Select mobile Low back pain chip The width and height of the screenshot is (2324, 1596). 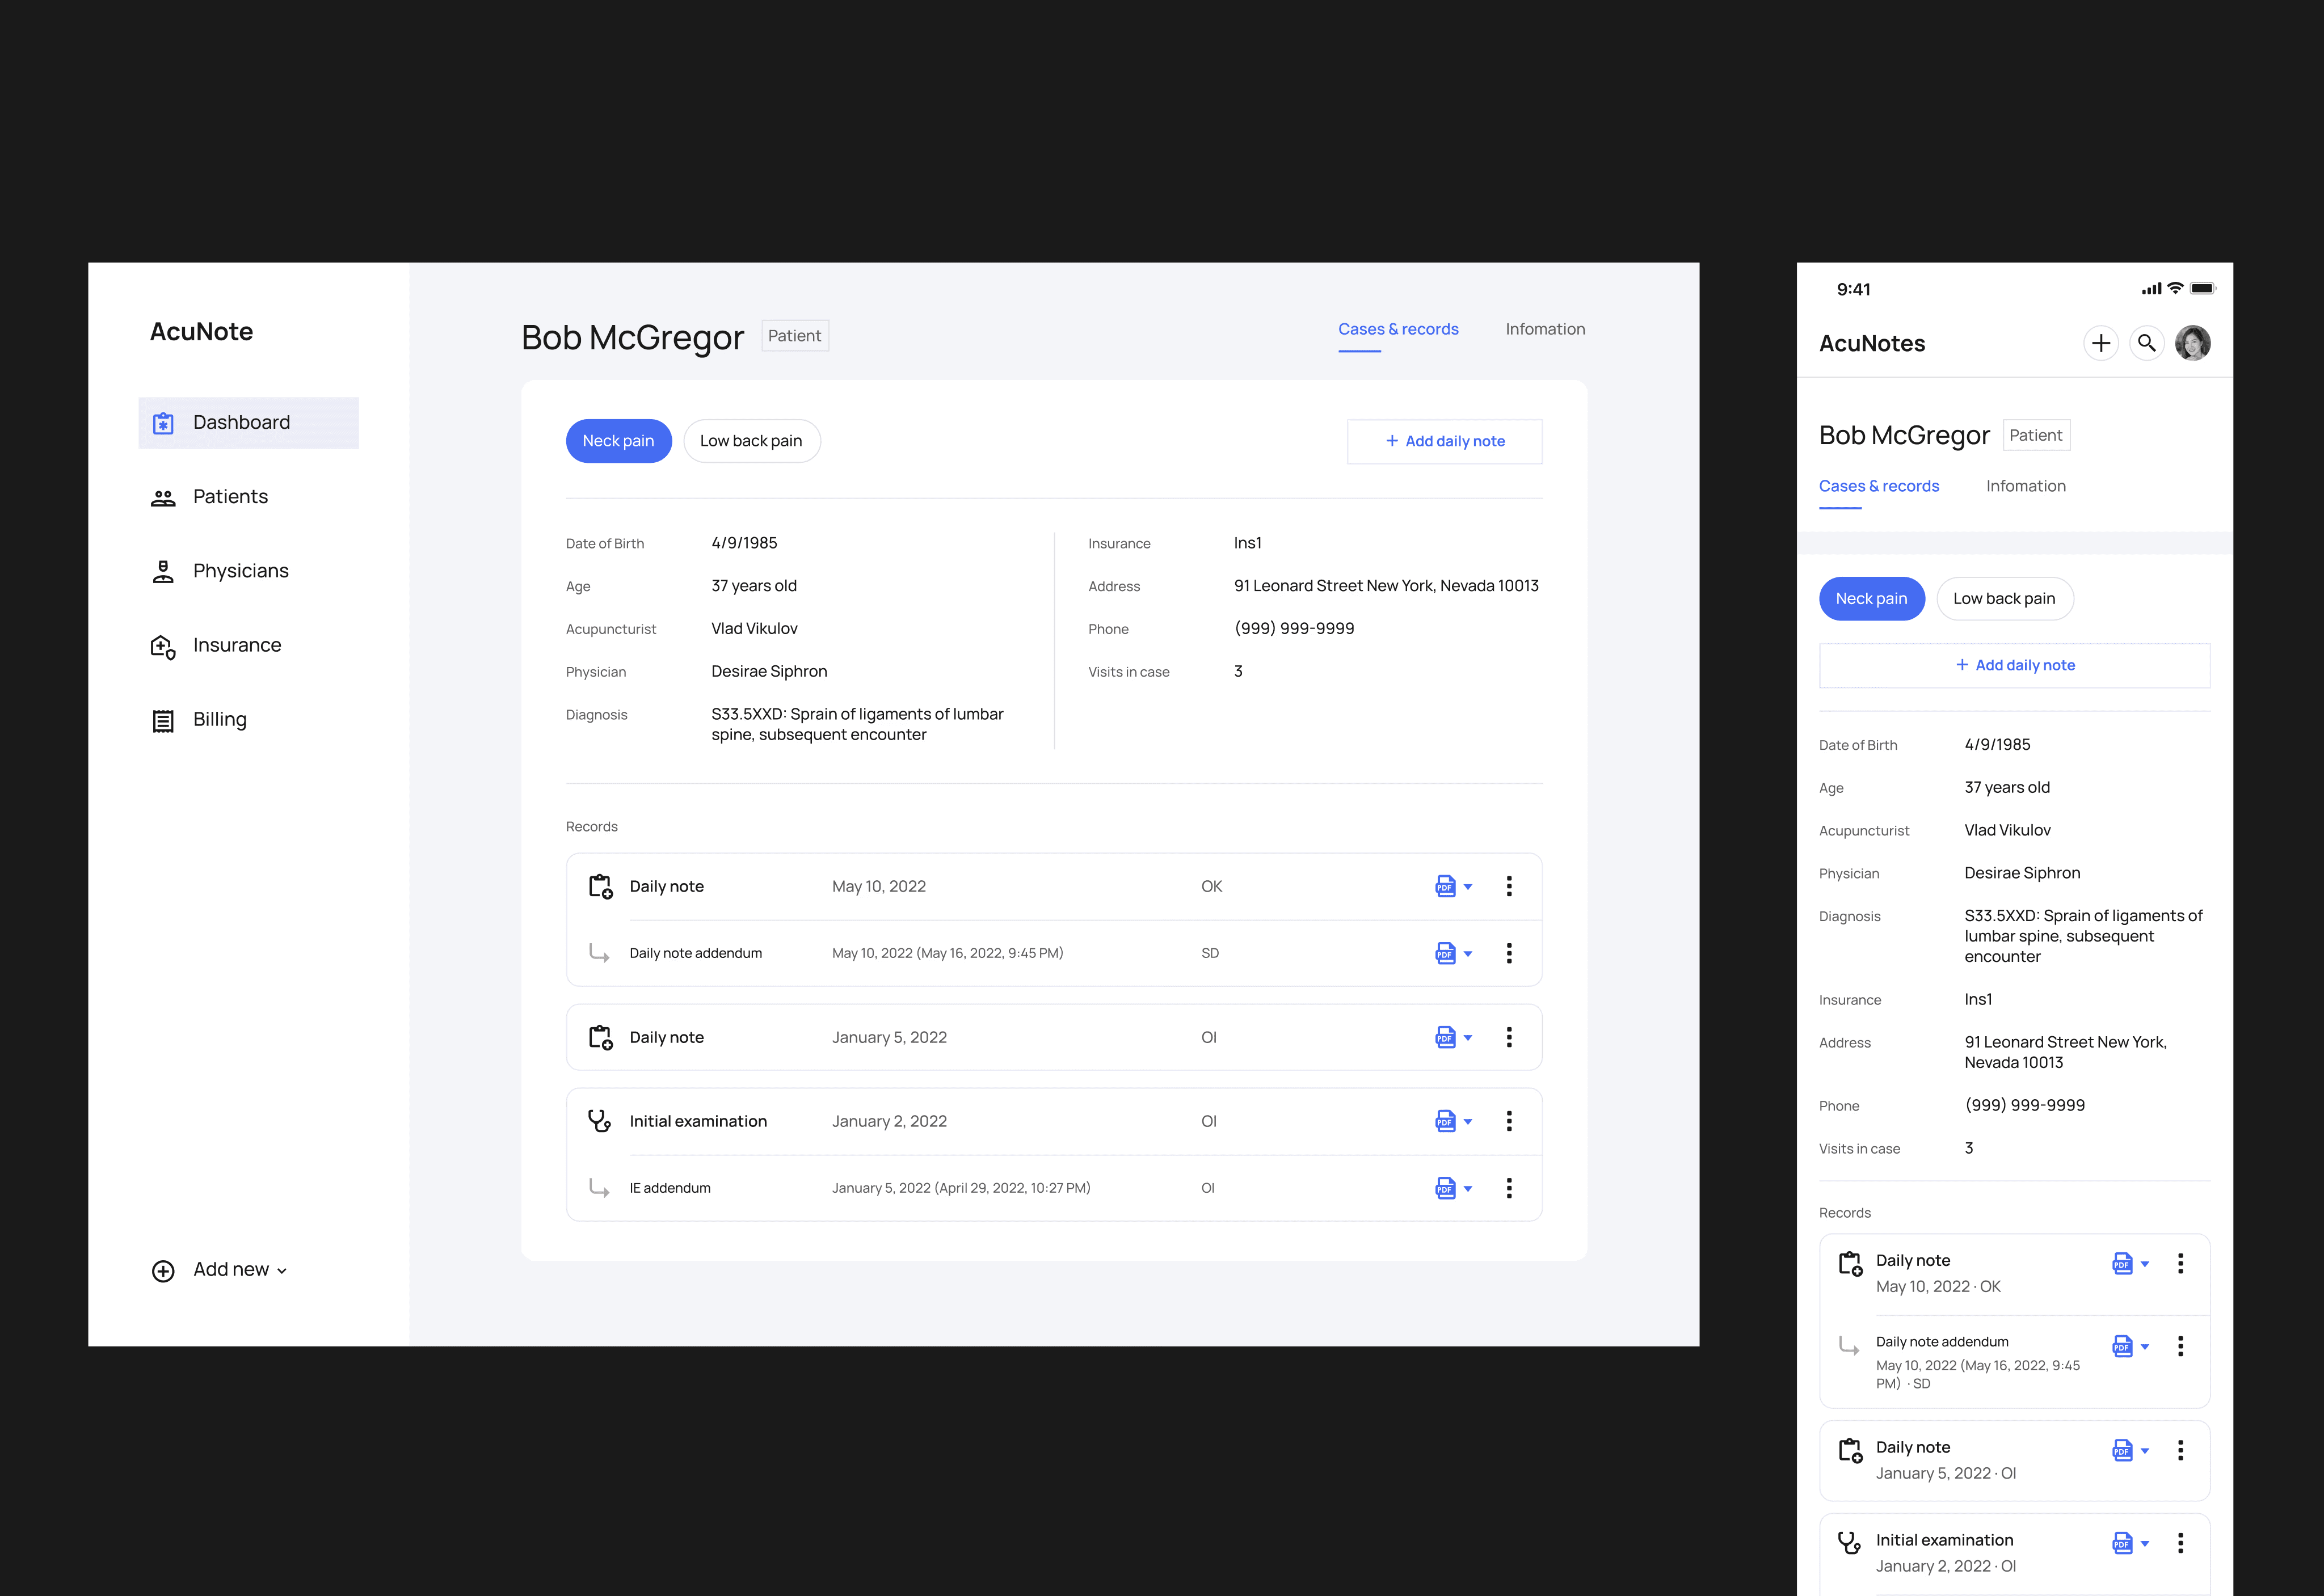point(2004,599)
